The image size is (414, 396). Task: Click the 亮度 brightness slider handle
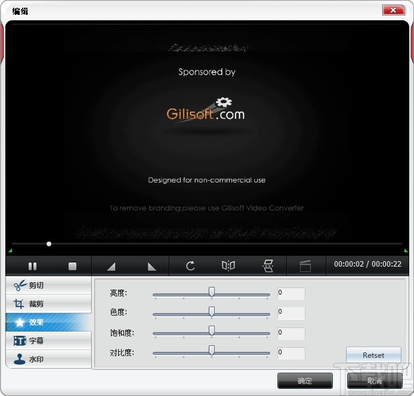[x=212, y=292]
